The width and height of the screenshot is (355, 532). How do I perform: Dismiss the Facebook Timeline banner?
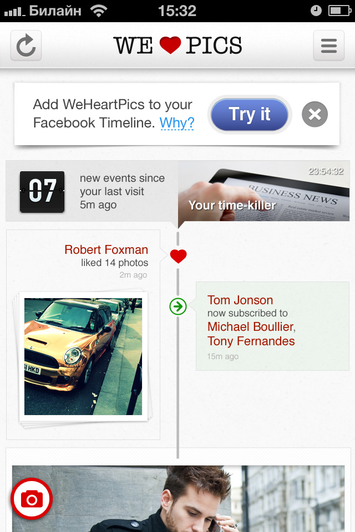click(315, 115)
